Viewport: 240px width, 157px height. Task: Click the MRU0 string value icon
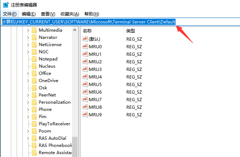tap(85, 47)
